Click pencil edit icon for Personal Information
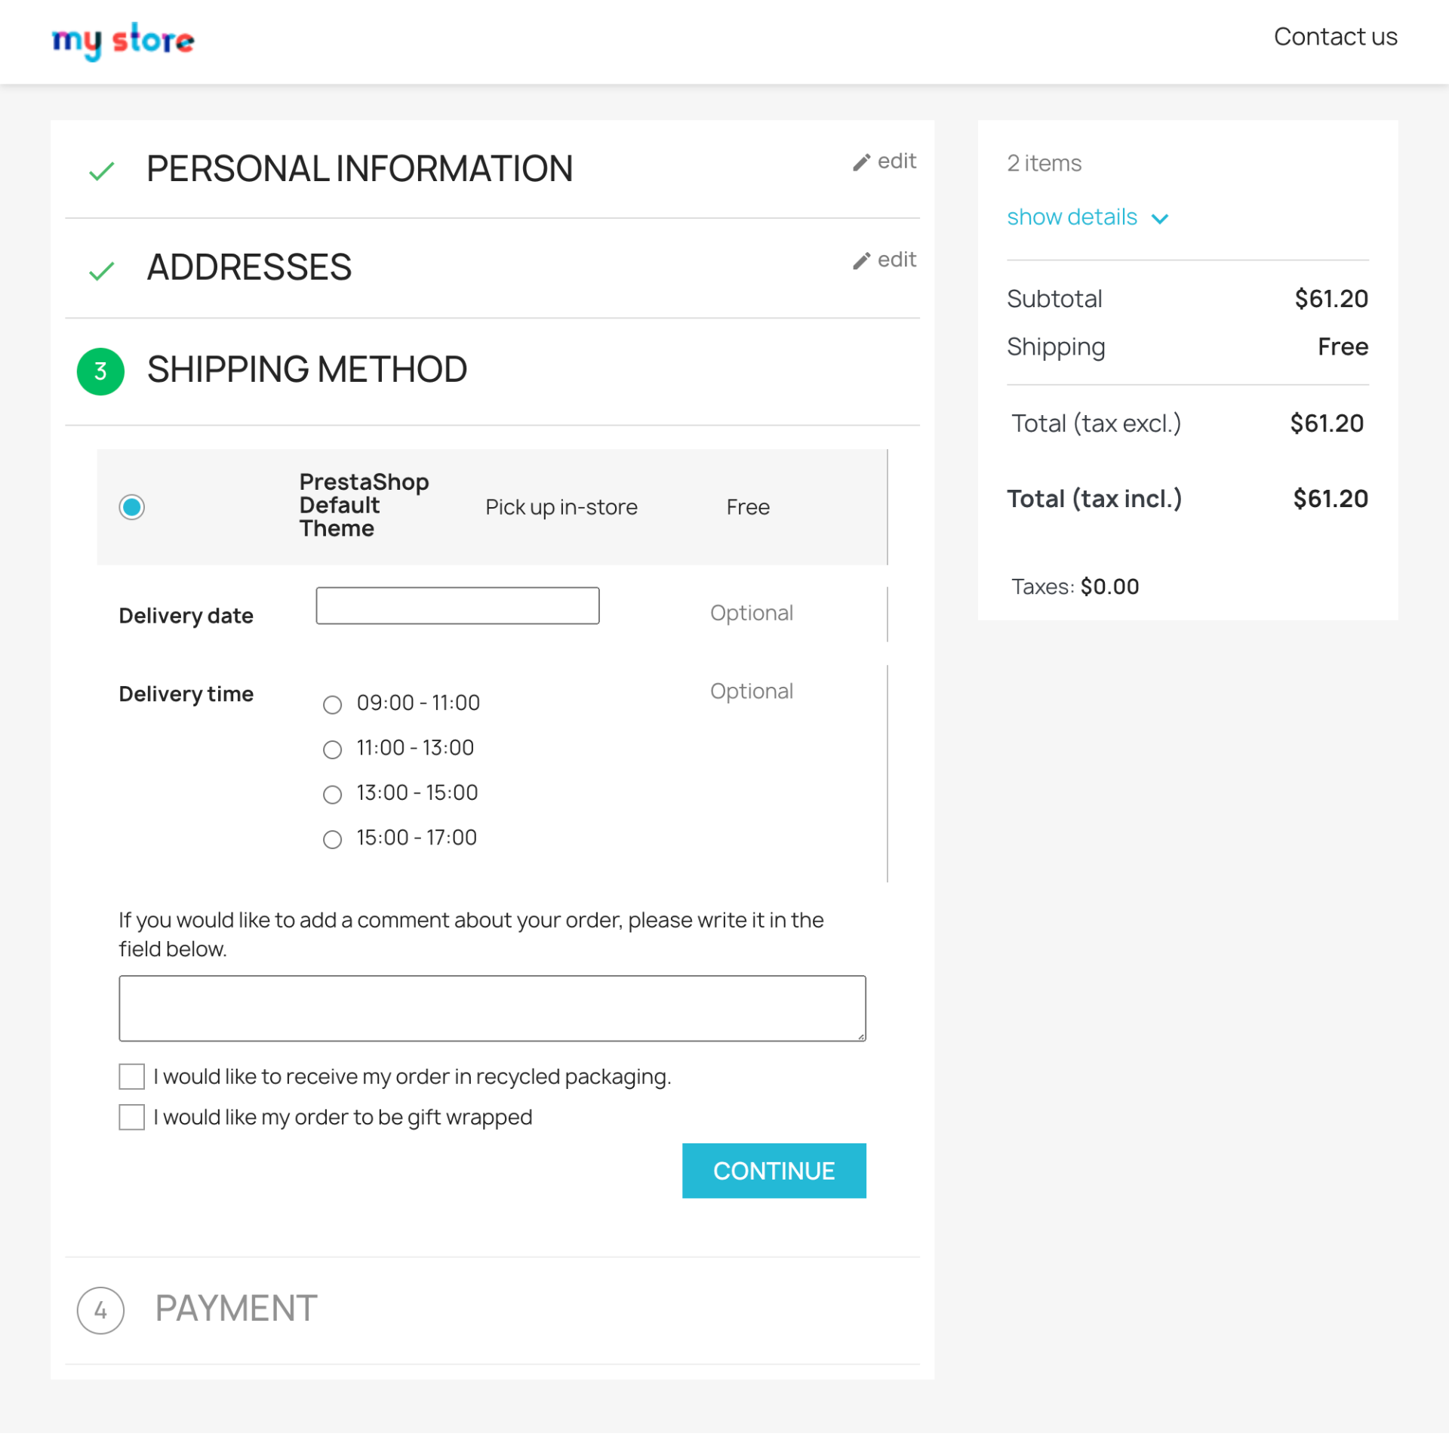This screenshot has width=1449, height=1449. [x=861, y=162]
